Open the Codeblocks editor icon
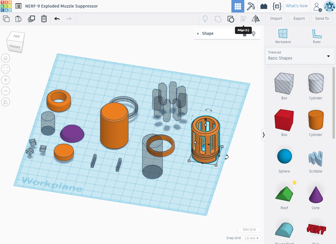The image size is (336, 244). pos(277,6)
